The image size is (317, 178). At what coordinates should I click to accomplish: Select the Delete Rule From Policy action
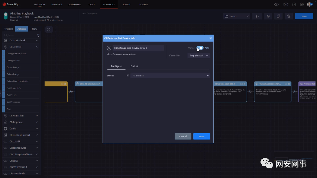pyautogui.click(x=21, y=81)
